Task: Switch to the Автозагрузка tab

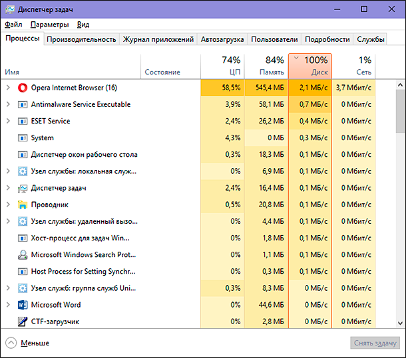Action: 222,39
